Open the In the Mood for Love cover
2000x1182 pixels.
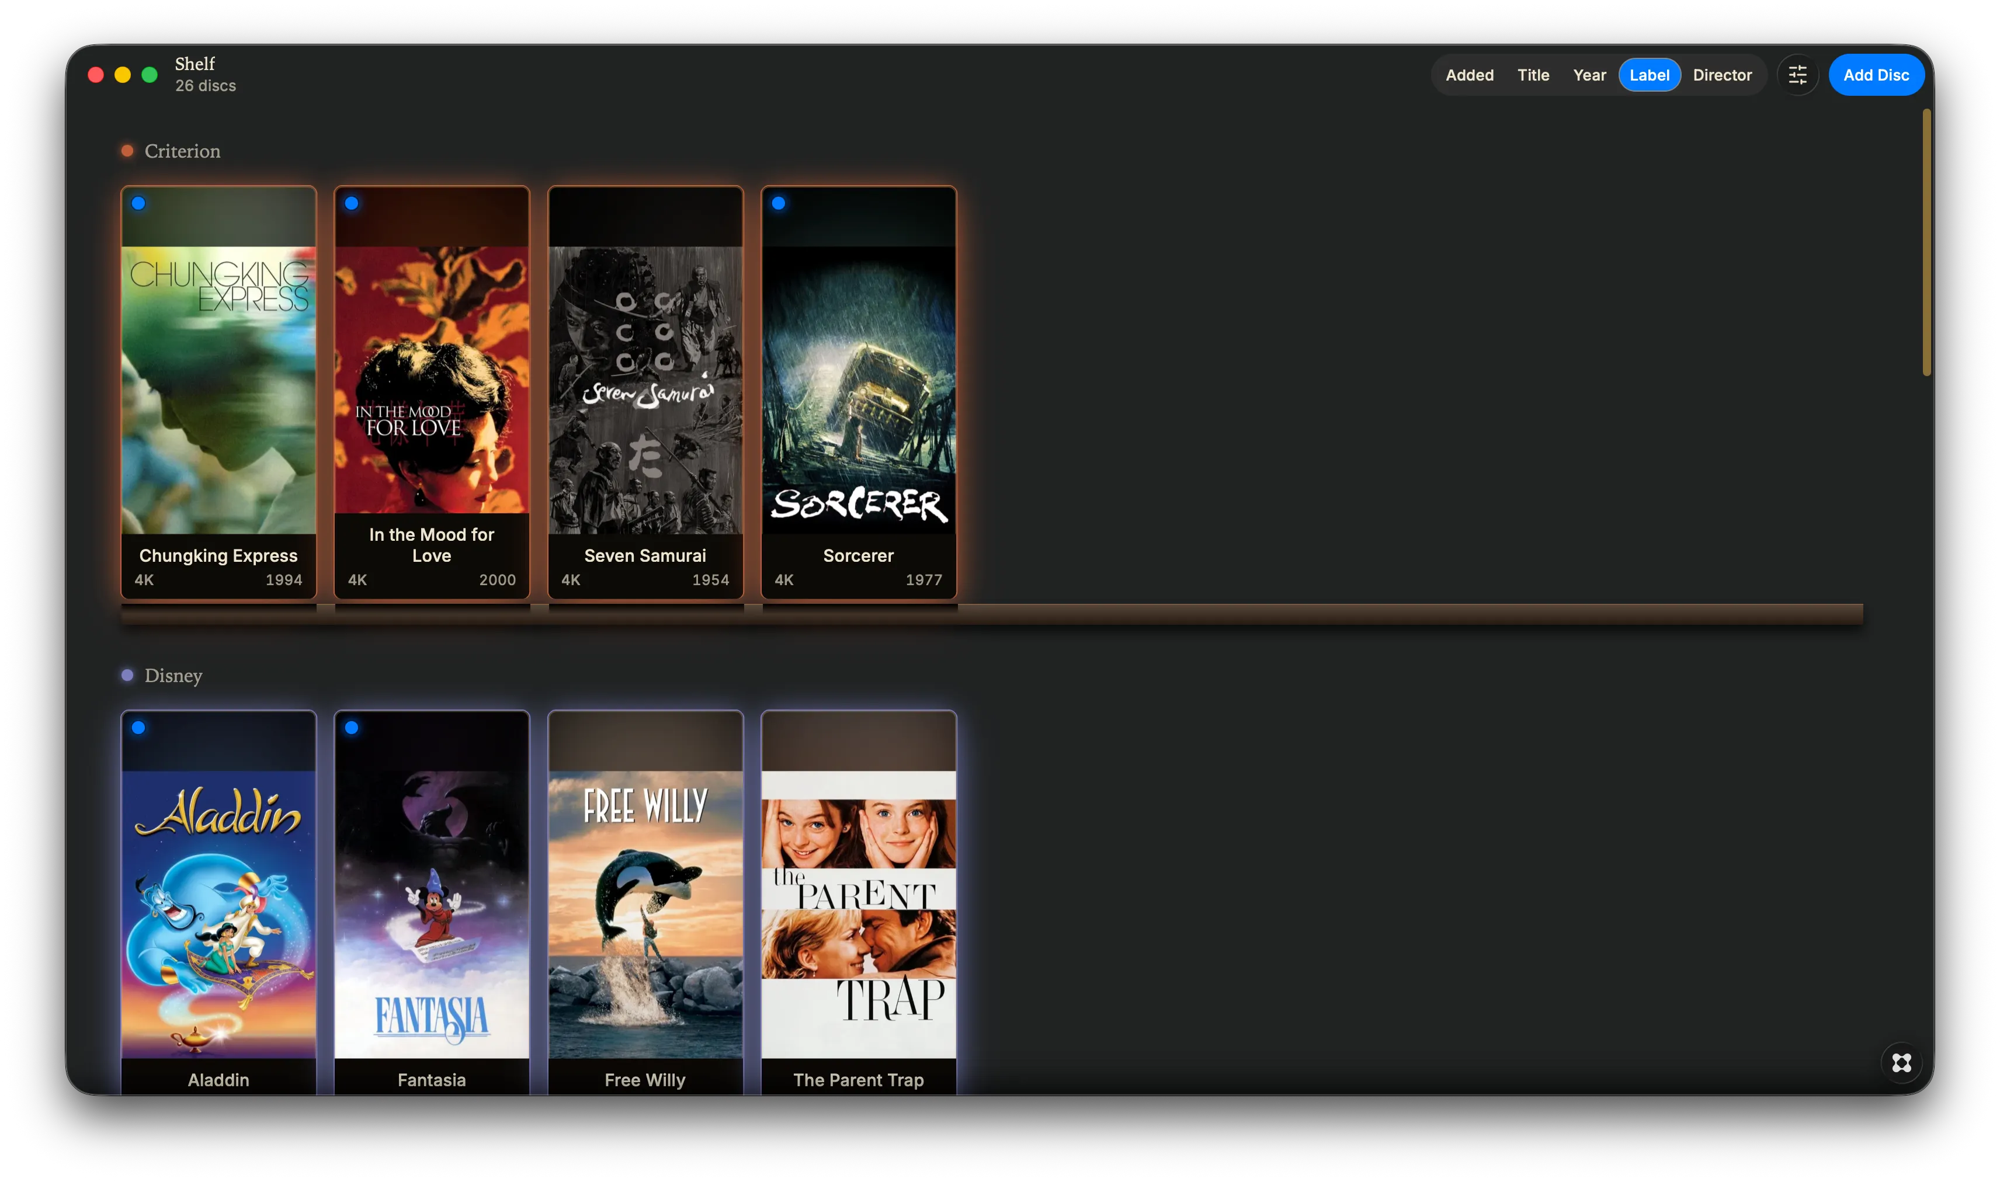pyautogui.click(x=432, y=379)
